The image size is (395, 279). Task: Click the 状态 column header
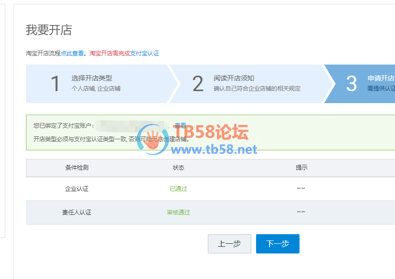tap(178, 168)
